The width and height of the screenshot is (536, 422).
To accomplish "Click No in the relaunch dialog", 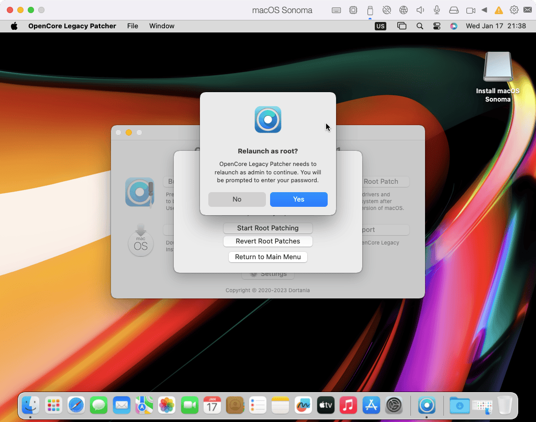I will click(x=237, y=199).
